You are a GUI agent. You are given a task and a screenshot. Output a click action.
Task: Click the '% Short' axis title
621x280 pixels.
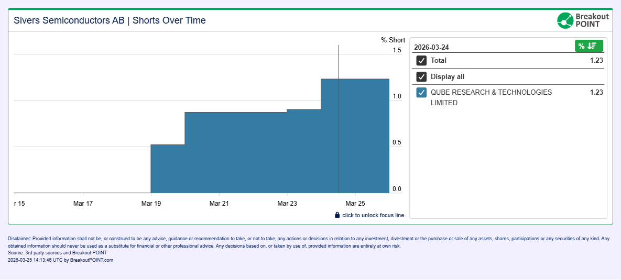[x=393, y=40]
